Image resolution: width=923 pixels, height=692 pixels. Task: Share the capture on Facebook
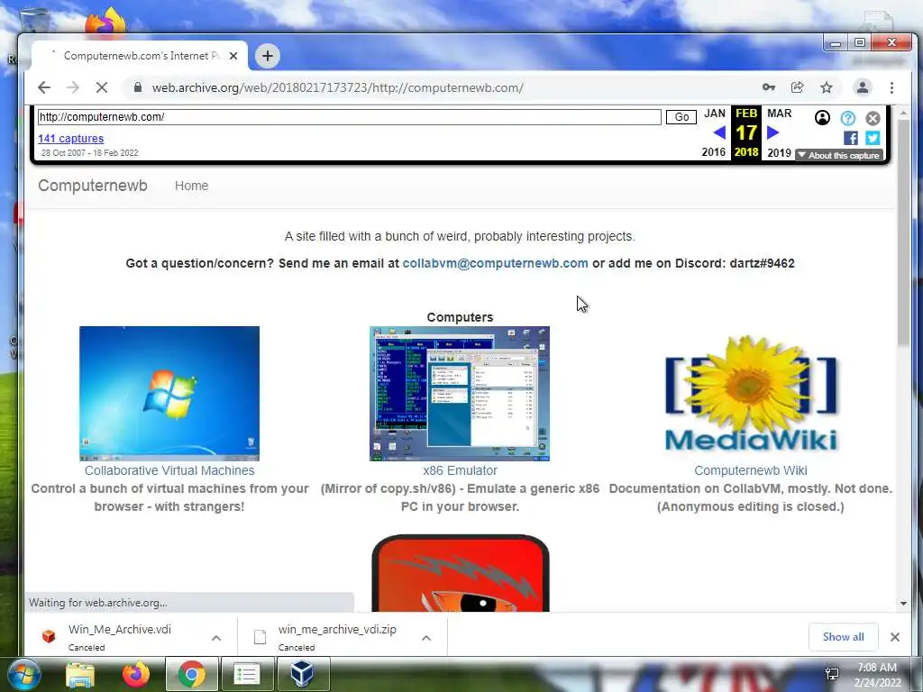850,138
